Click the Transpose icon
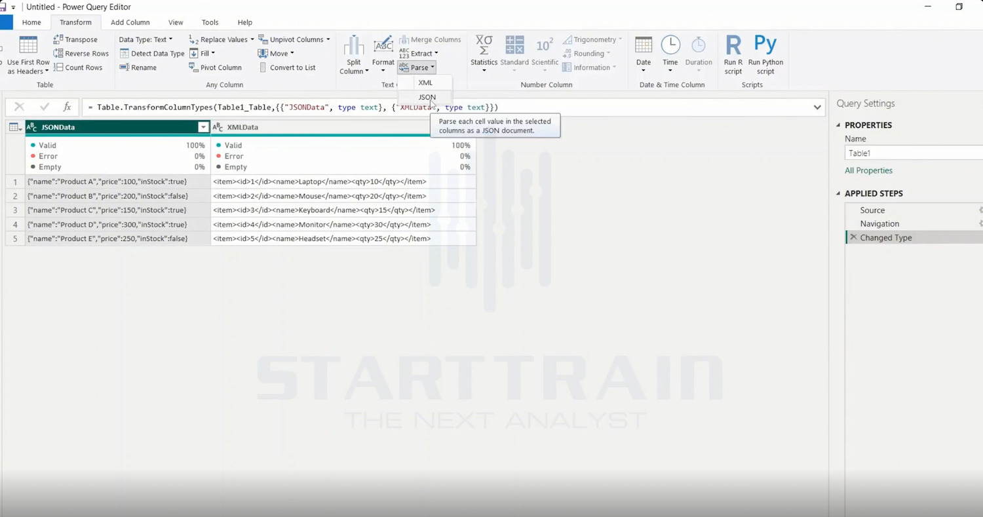 (58, 39)
